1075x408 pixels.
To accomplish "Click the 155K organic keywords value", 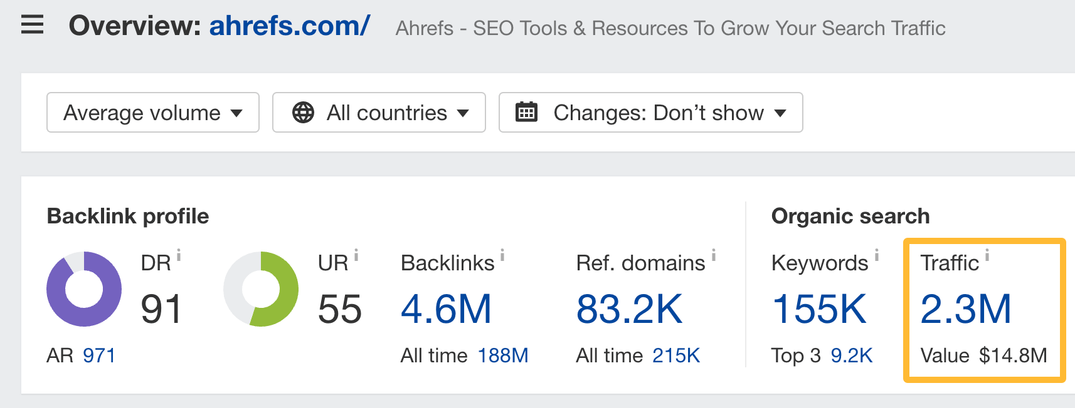I will [x=819, y=309].
